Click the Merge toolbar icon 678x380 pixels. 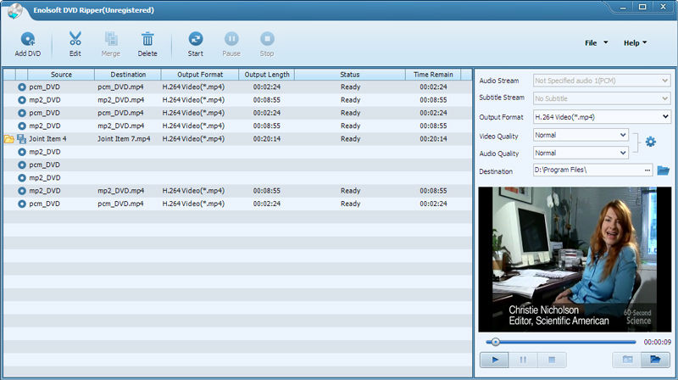click(111, 44)
